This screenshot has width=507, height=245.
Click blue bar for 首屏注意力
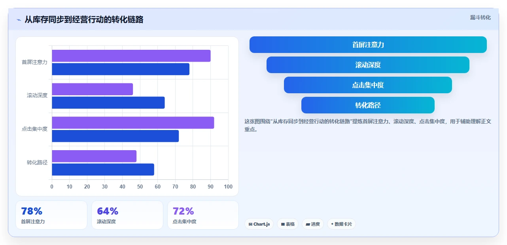(121, 69)
